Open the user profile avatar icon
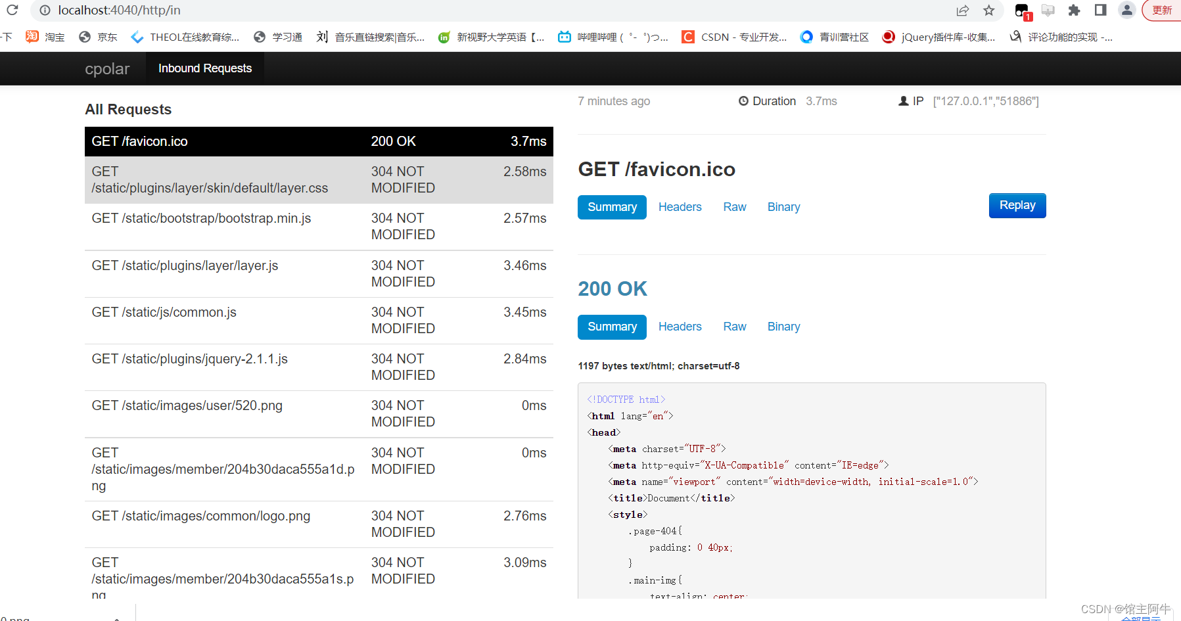Image resolution: width=1181 pixels, height=621 pixels. click(1126, 10)
